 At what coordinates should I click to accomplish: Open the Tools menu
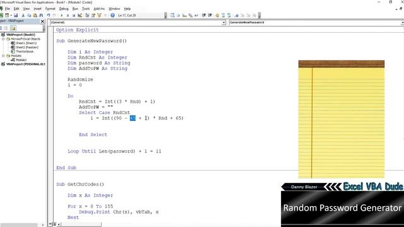(86, 9)
